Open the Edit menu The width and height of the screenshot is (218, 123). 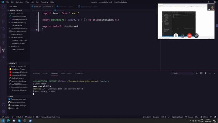12,2
